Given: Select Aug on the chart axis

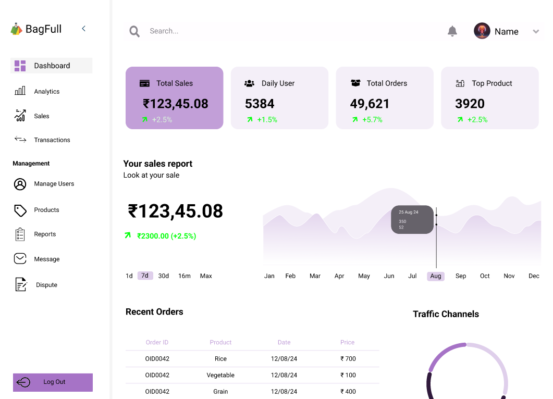Looking at the screenshot, I should point(436,276).
